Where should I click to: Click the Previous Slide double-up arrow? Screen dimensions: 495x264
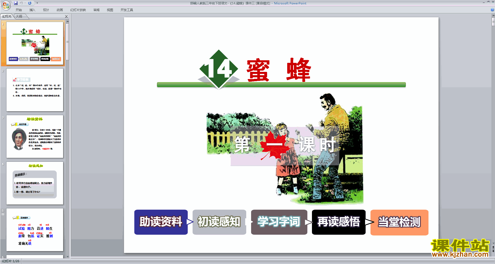(x=493, y=247)
